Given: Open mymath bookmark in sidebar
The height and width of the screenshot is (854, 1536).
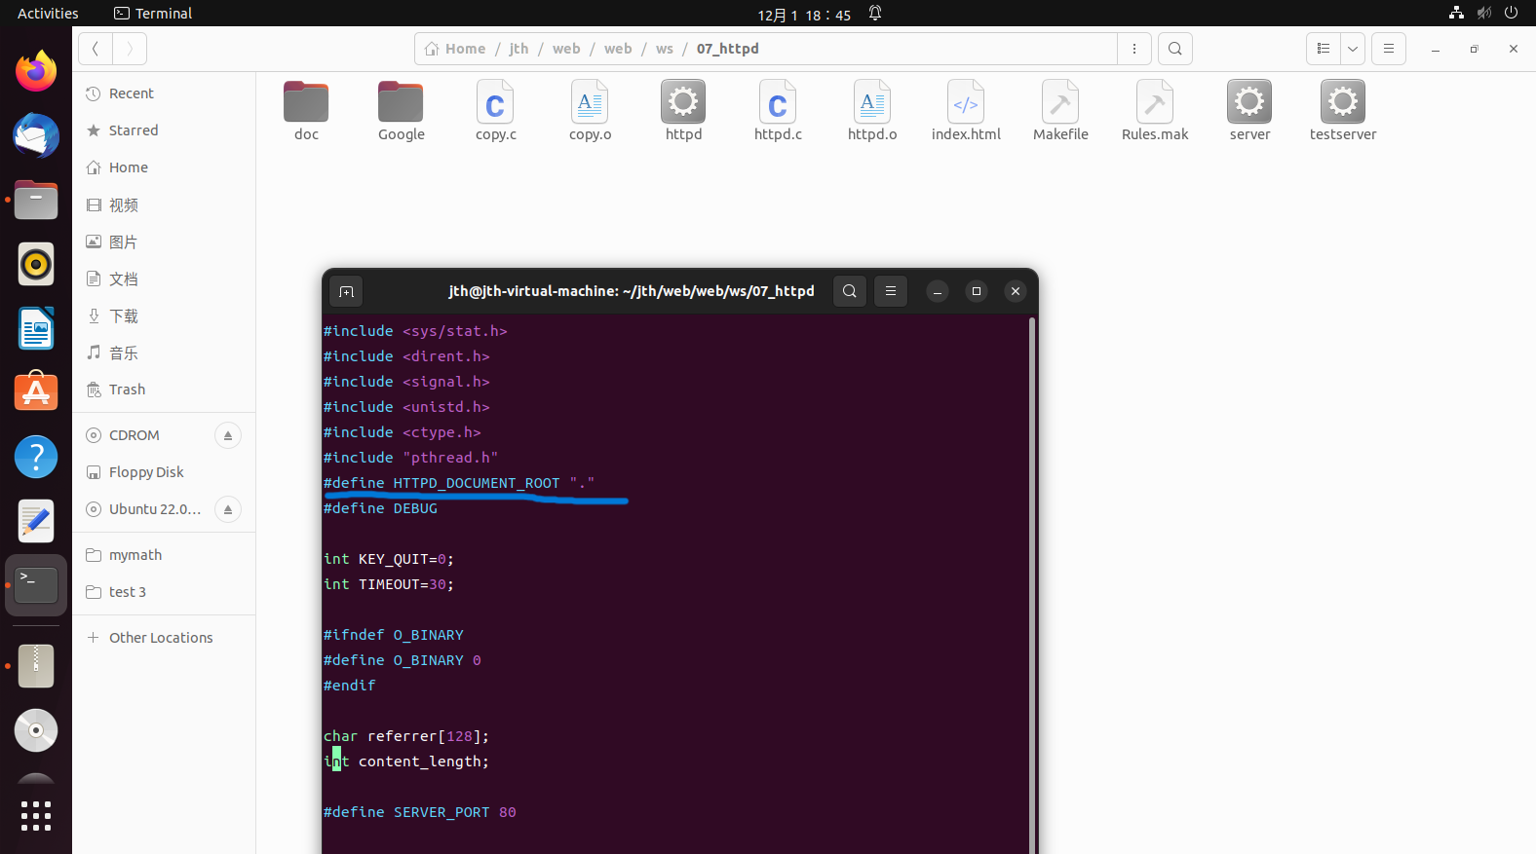Looking at the screenshot, I should 164,555.
